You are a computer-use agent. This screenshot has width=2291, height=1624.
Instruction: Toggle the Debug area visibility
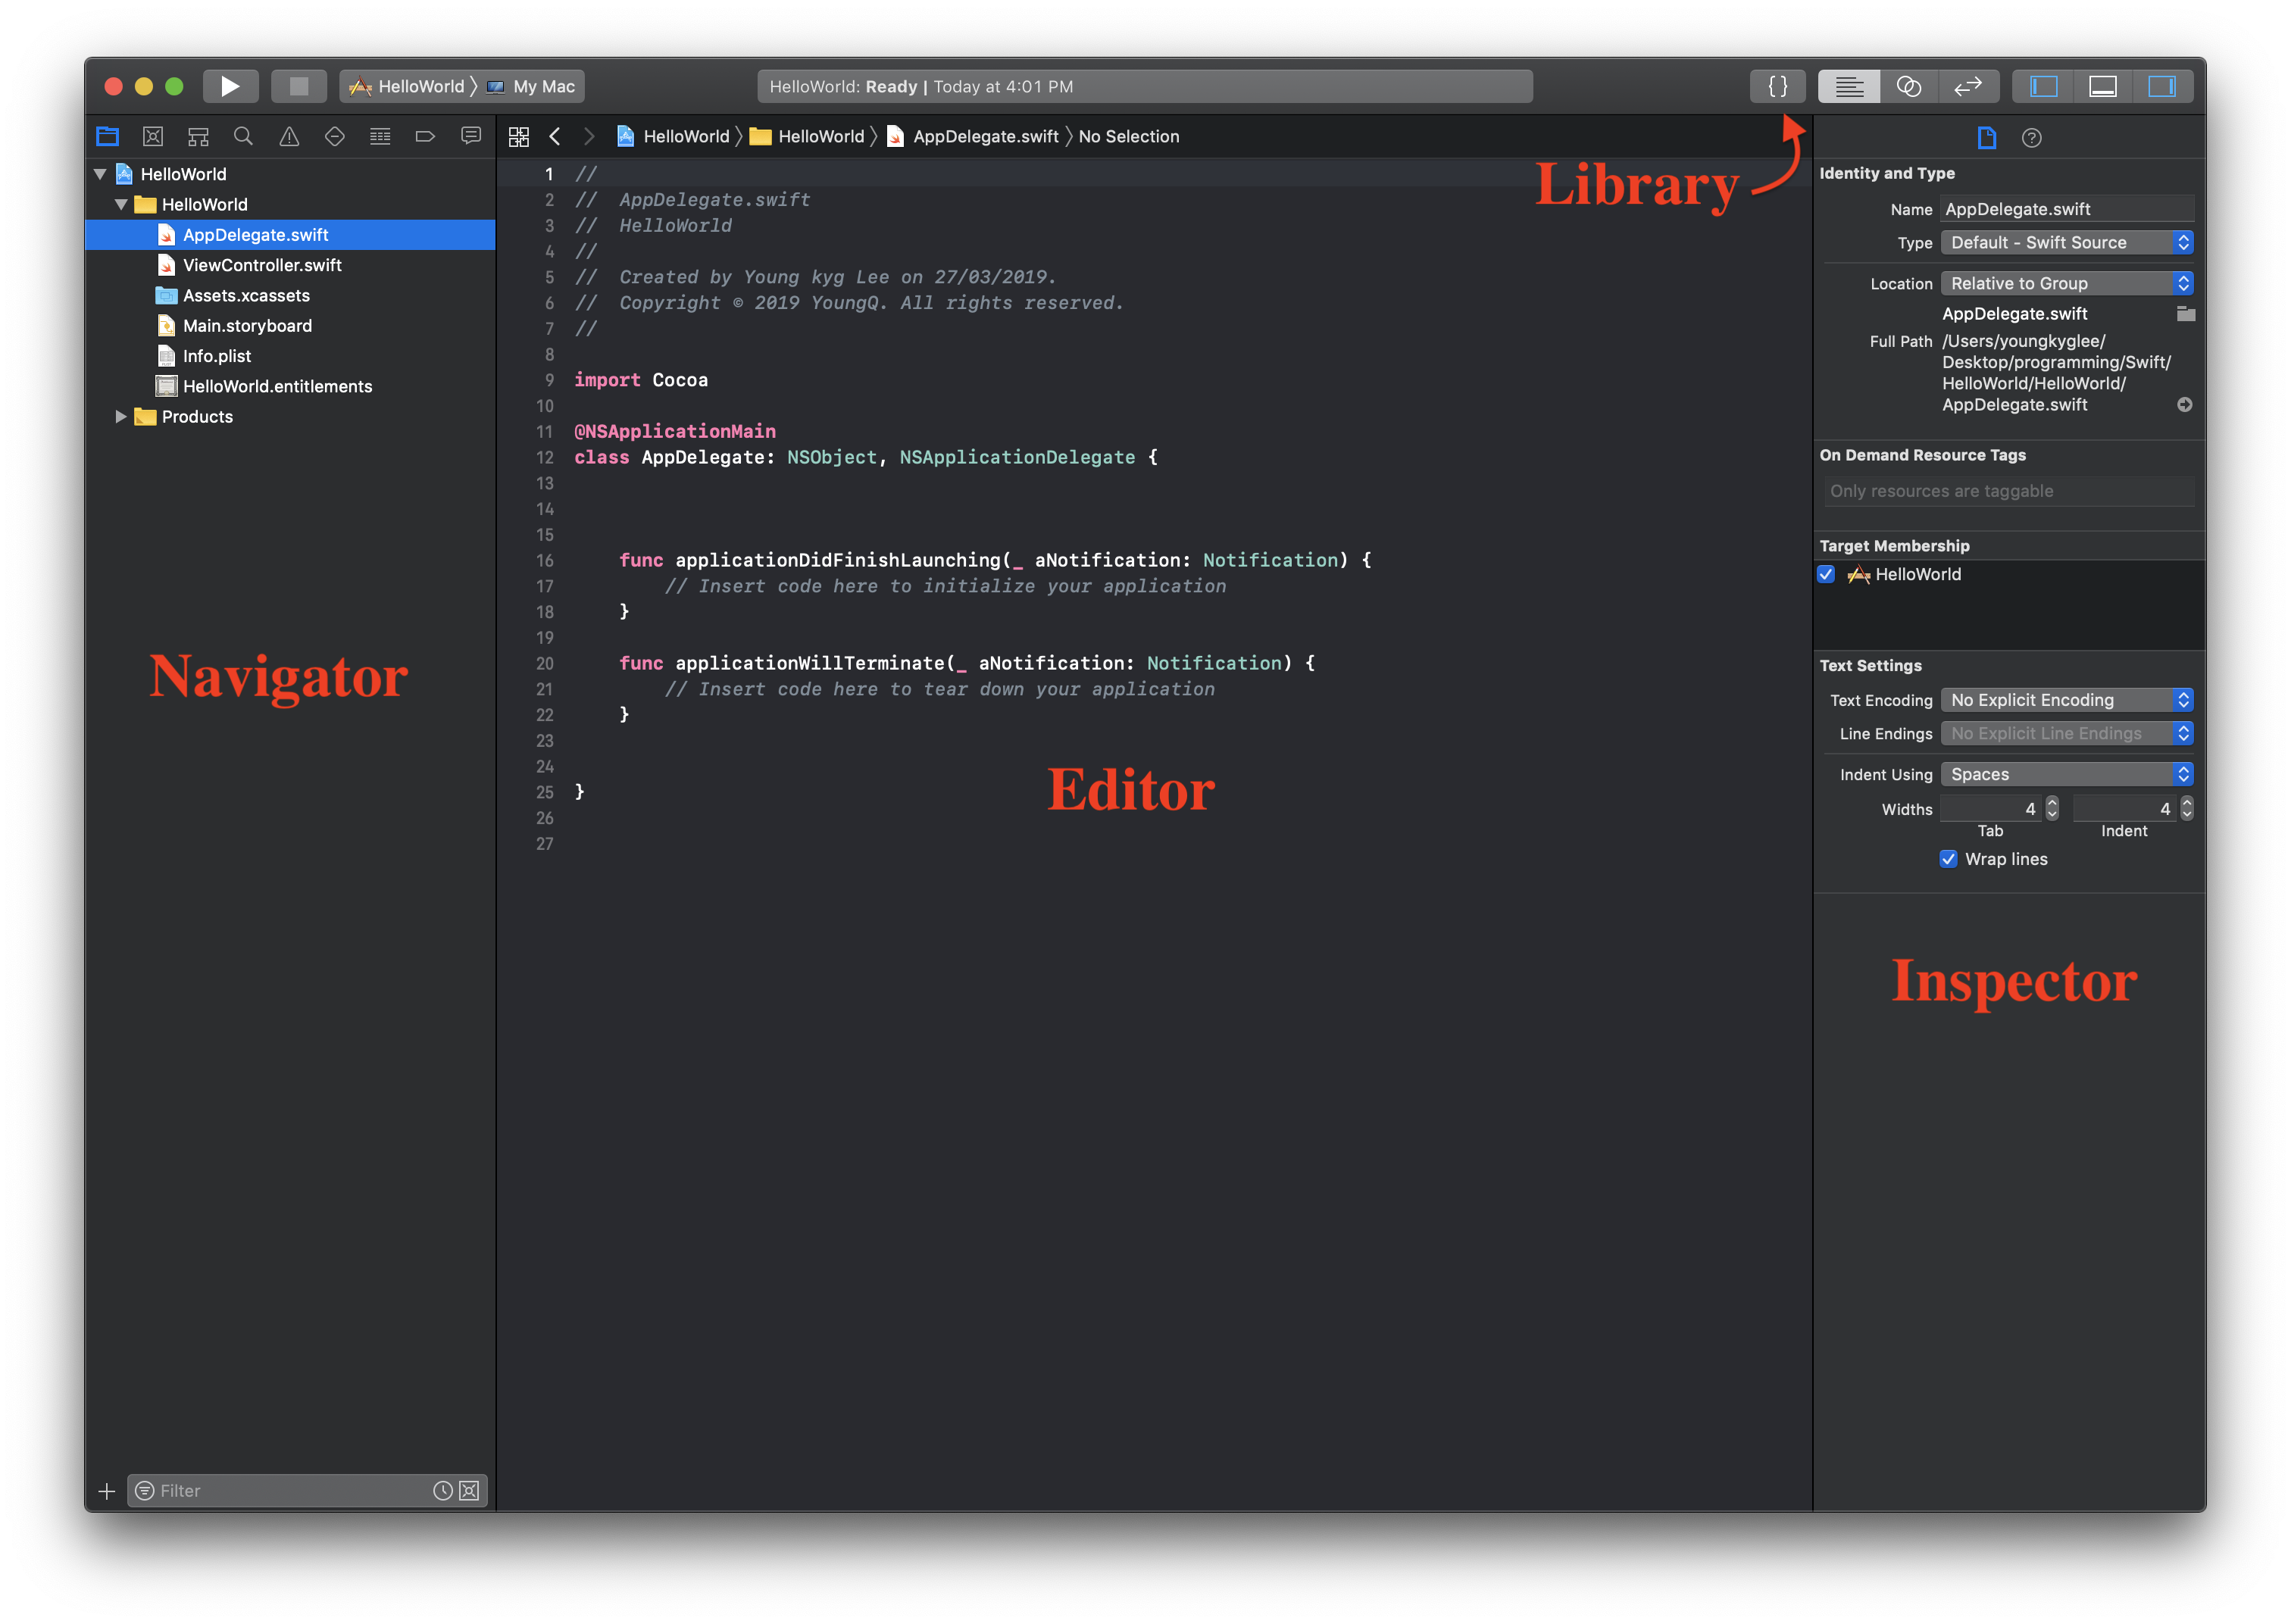[x=2102, y=86]
